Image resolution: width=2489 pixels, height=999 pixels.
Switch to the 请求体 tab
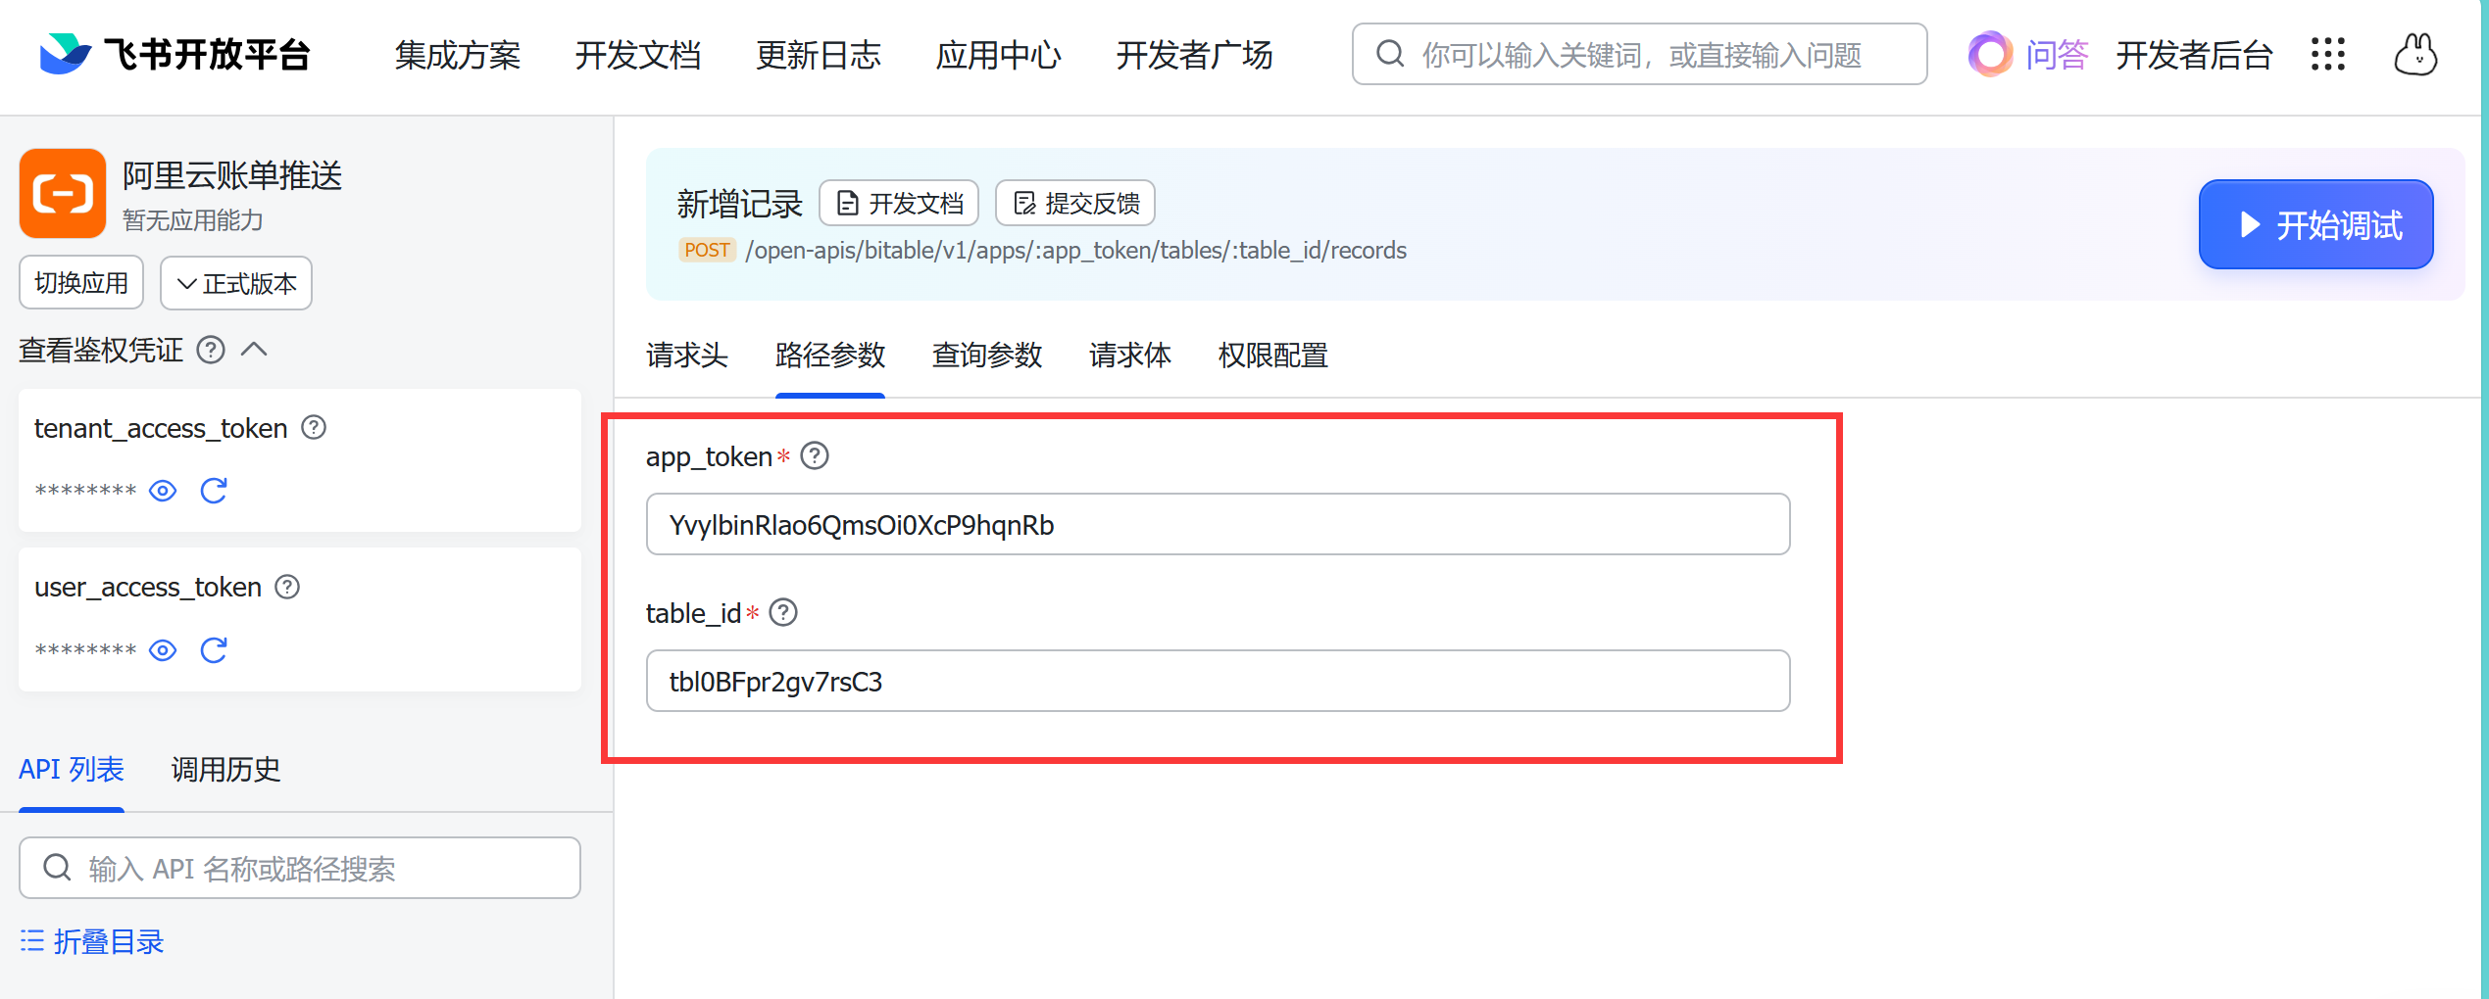1129,355
